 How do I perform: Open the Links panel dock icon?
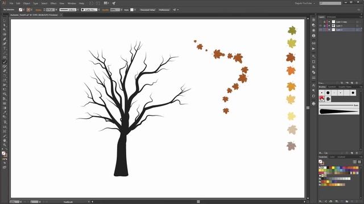[x=313, y=43]
